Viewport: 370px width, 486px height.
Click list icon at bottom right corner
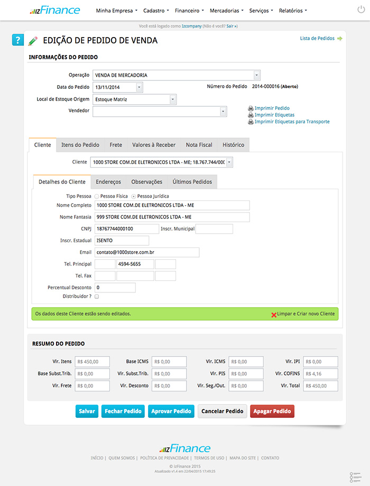pyautogui.click(x=355, y=476)
